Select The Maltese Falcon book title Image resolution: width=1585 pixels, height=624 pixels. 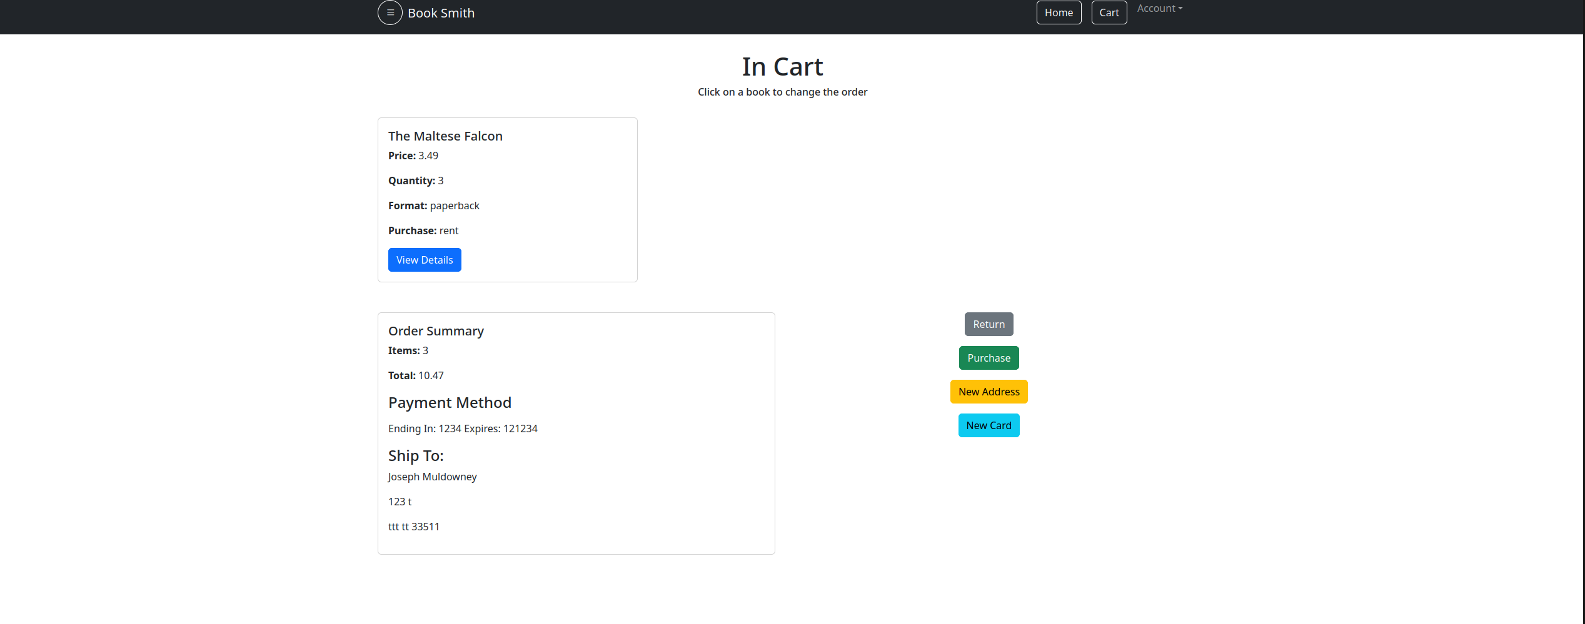click(445, 136)
